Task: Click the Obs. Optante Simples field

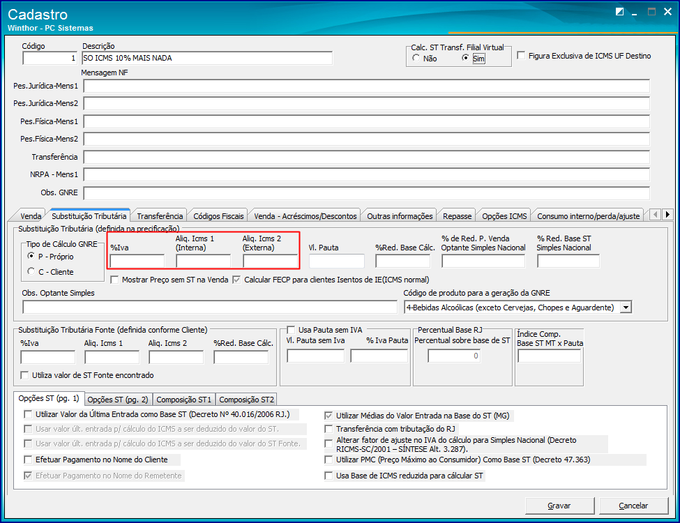Action: click(210, 307)
